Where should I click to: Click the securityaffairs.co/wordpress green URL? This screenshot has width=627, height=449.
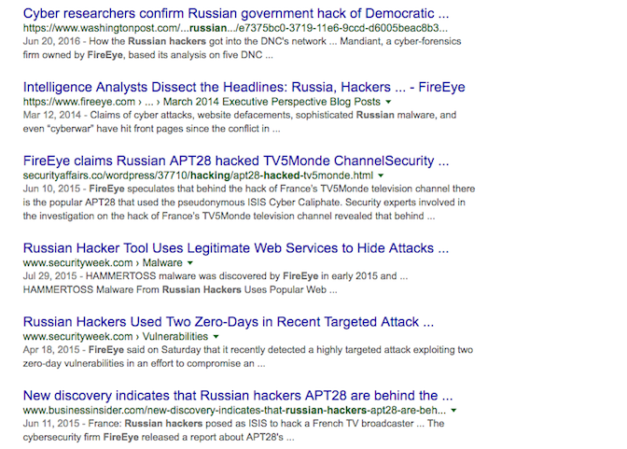point(198,175)
